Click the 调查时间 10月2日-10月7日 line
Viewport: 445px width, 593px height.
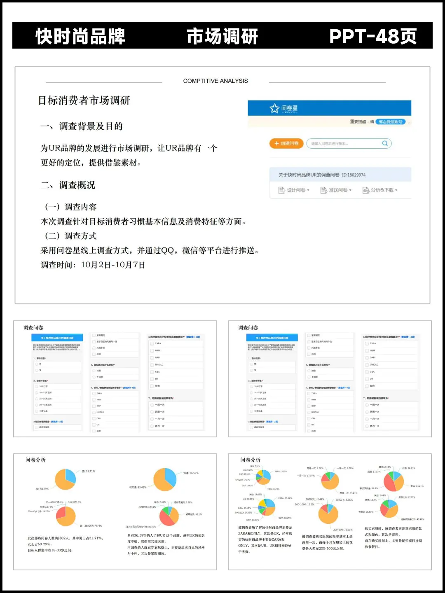pyautogui.click(x=93, y=265)
